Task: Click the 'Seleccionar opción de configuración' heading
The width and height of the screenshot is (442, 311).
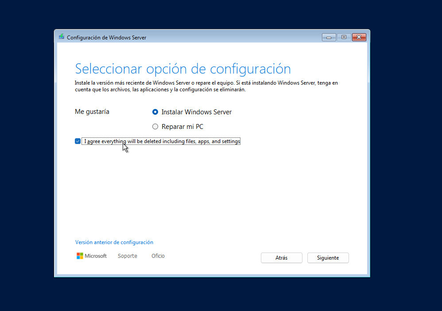Action: coord(183,69)
